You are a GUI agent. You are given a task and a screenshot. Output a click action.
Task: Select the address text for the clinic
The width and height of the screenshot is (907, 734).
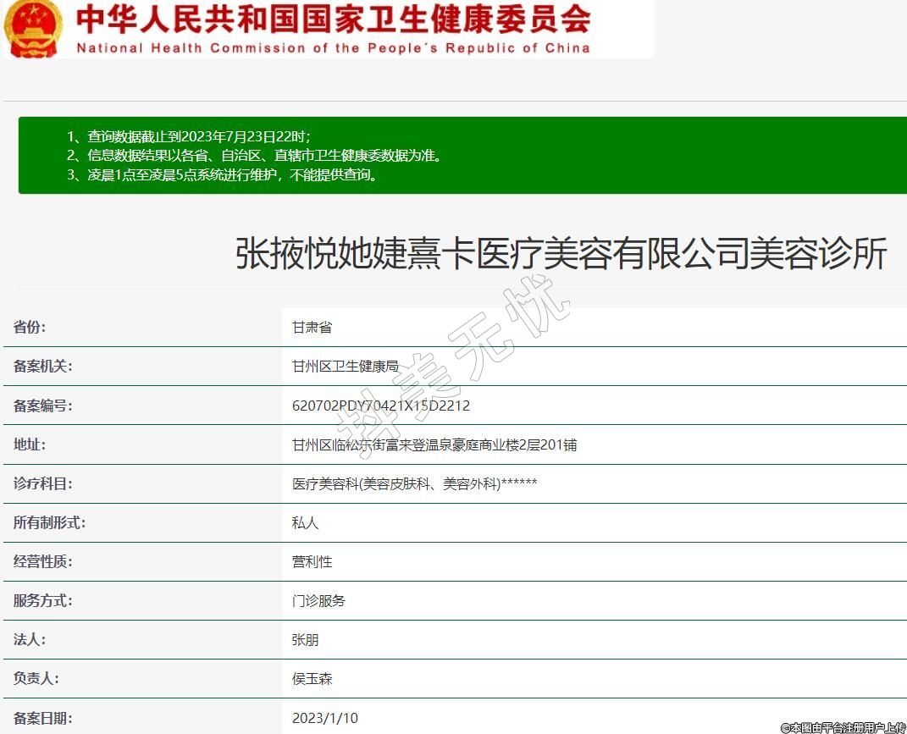point(434,444)
